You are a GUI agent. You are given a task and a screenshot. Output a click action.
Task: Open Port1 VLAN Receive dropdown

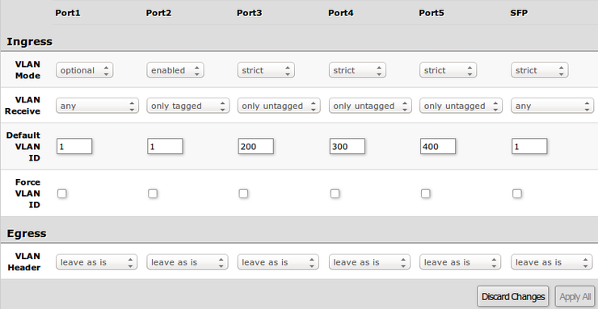pyautogui.click(x=97, y=106)
